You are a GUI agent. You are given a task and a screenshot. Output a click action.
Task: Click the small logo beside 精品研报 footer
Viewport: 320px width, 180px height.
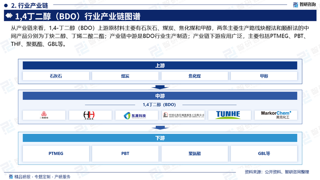click(11, 177)
